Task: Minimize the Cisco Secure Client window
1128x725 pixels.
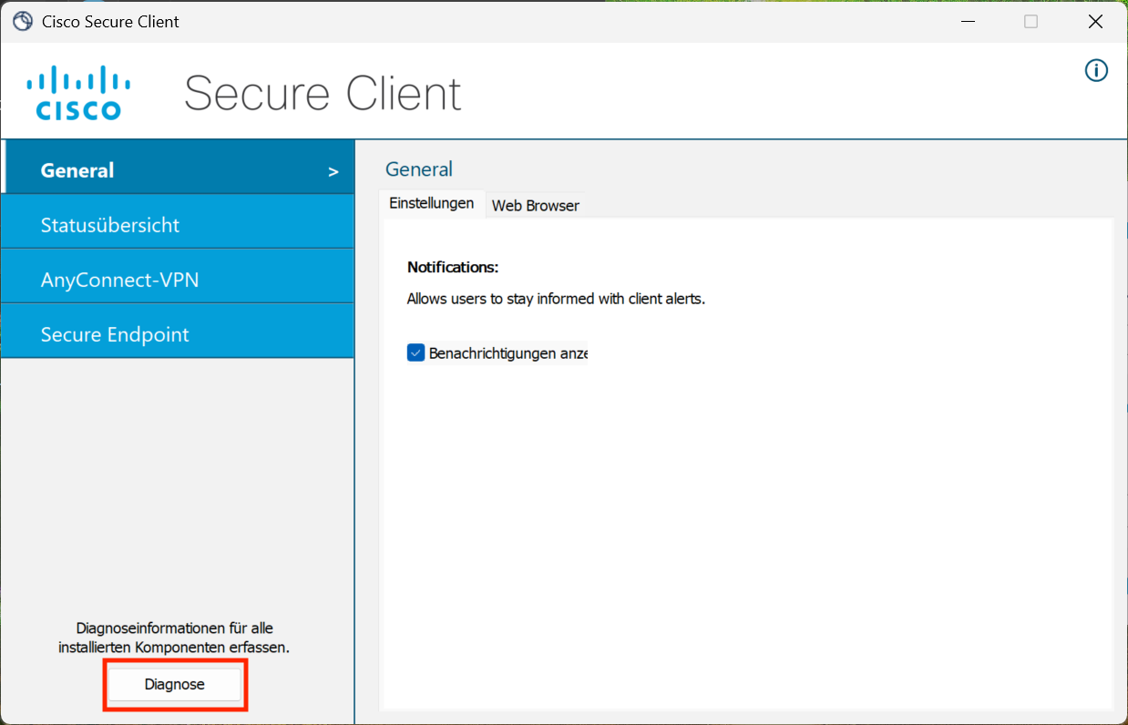Action: [966, 21]
